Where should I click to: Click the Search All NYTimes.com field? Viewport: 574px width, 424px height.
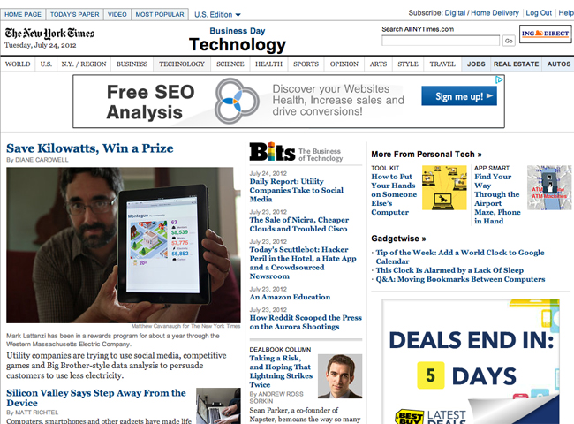[x=441, y=41]
